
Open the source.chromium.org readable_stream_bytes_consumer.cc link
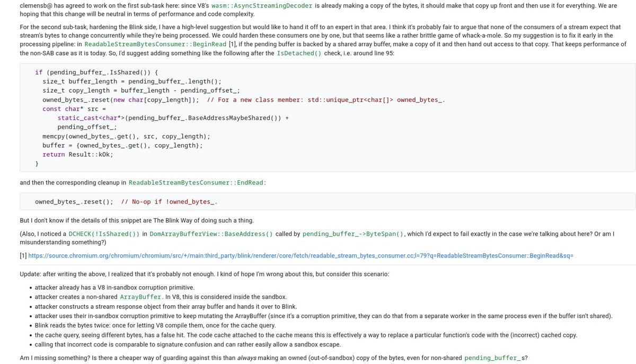(x=301, y=256)
